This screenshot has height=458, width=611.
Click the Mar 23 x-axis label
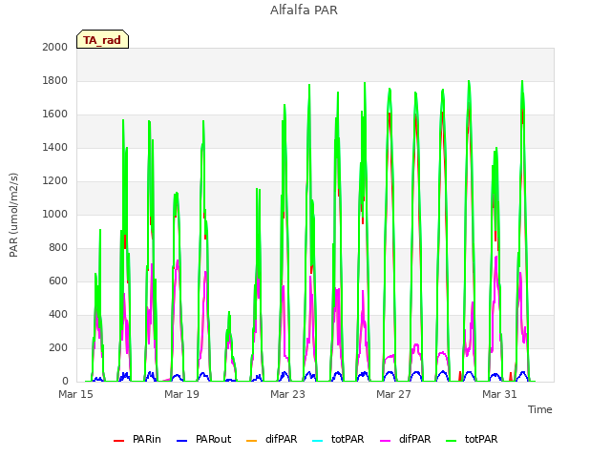click(288, 394)
